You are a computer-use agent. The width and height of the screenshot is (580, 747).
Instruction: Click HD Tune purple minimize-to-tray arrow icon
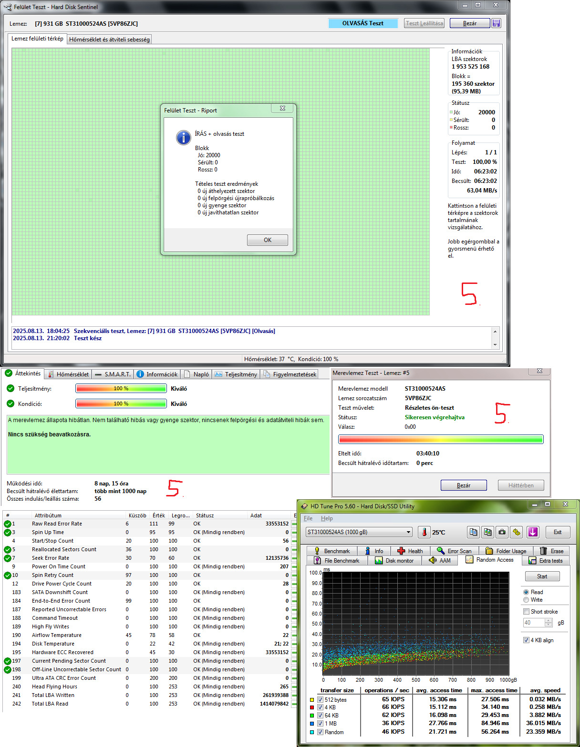pyautogui.click(x=533, y=532)
